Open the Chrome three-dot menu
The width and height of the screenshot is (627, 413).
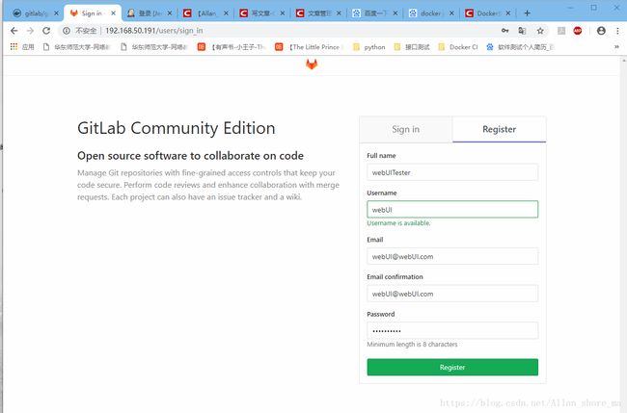pyautogui.click(x=617, y=31)
